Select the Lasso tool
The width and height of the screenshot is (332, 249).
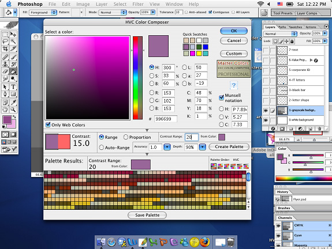coord(5,41)
